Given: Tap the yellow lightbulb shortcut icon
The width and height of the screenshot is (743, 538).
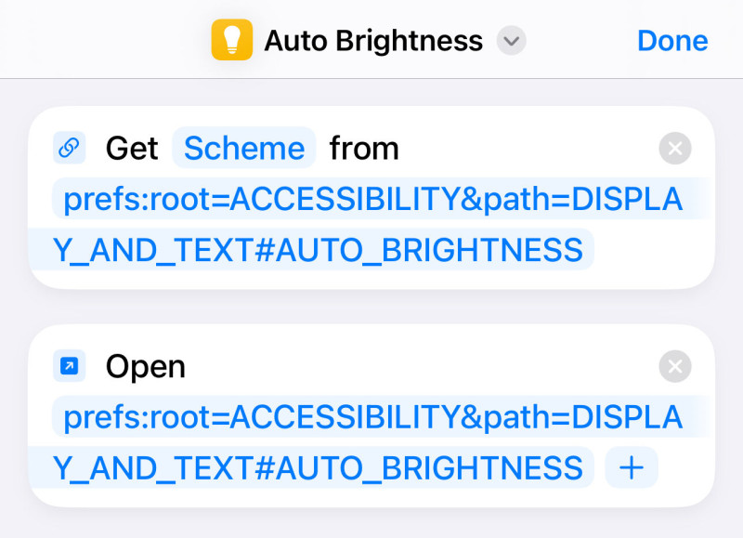Looking at the screenshot, I should [231, 40].
